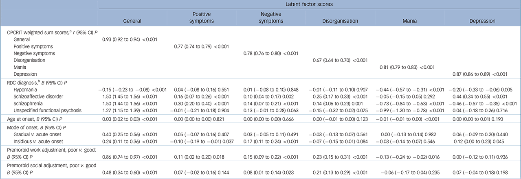521x179 pixels.
Task: Select the 'General' column header
Action: pos(132,20)
